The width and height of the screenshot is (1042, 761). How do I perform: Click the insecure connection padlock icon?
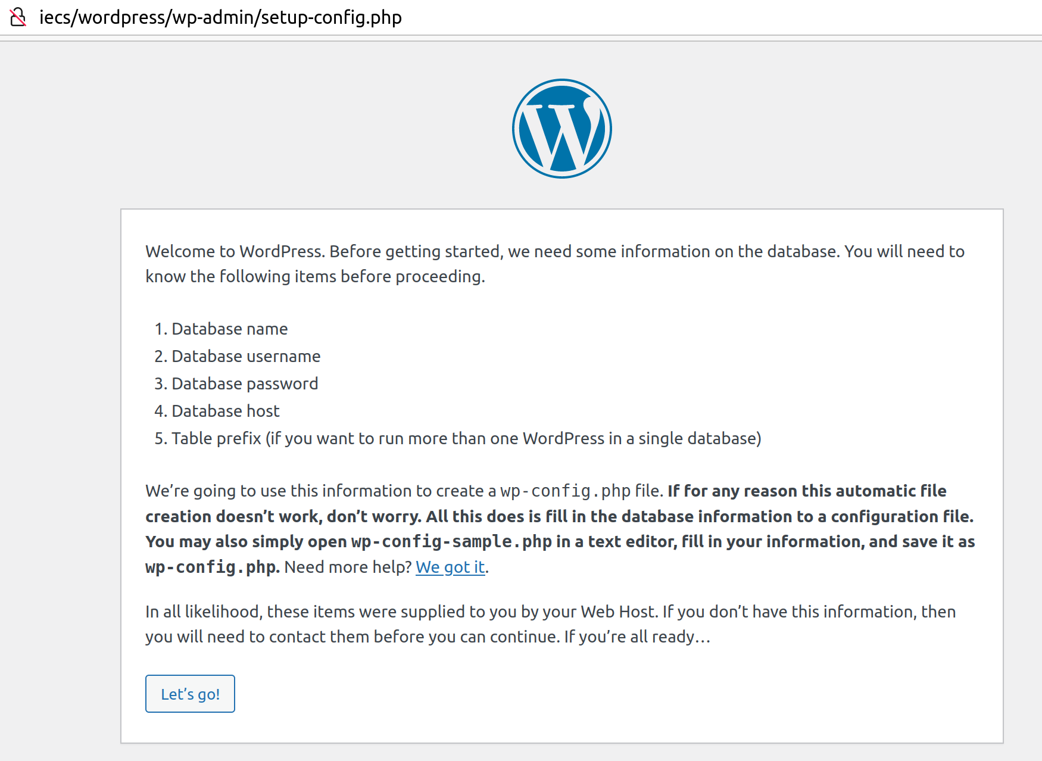[x=18, y=17]
